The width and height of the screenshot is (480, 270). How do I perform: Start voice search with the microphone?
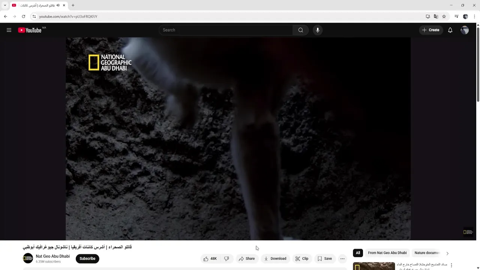pos(318,30)
